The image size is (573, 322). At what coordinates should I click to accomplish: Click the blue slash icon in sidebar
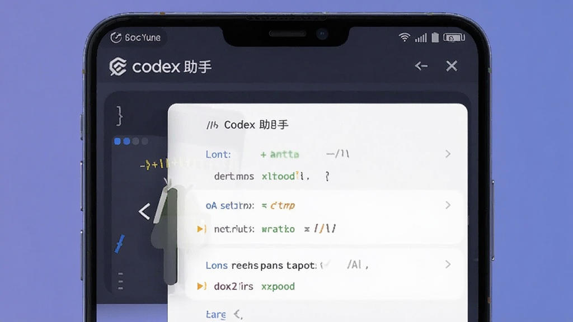120,244
